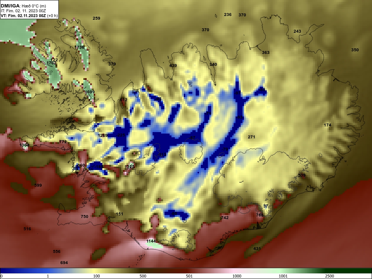Click the map value 599

38,185
